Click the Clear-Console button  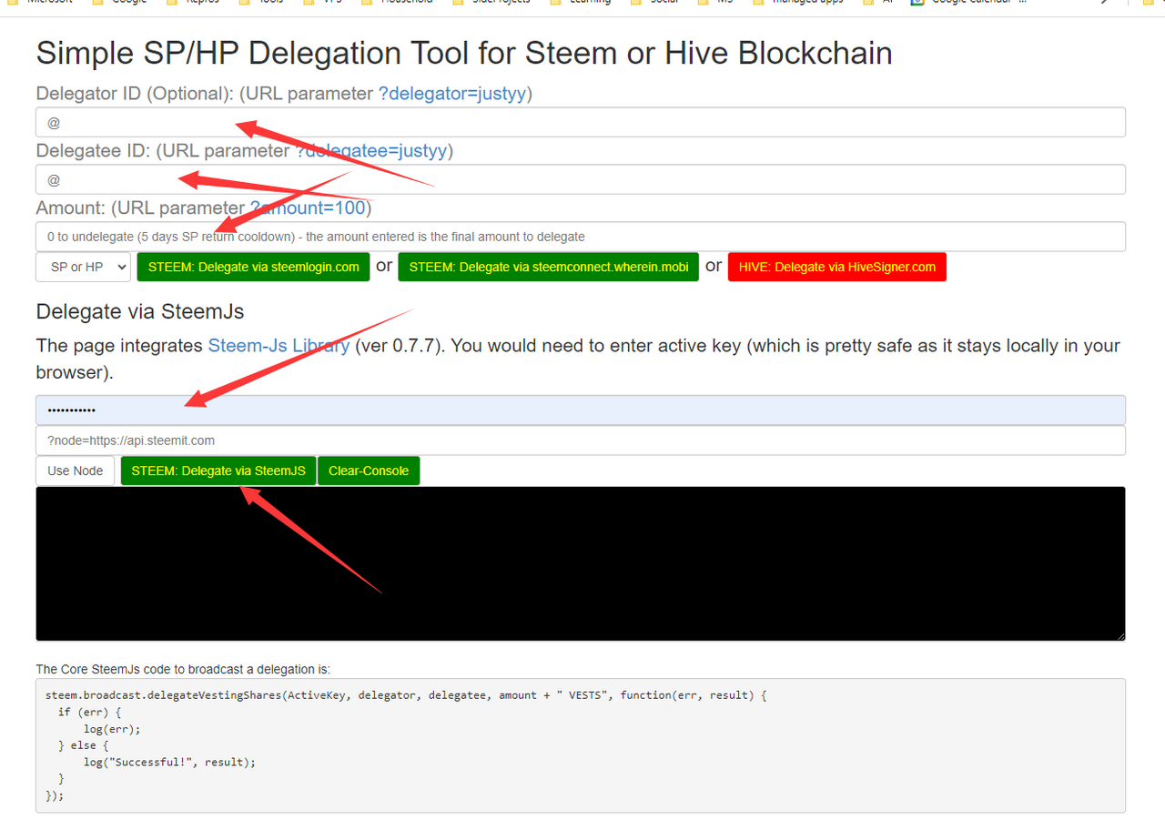click(x=369, y=471)
